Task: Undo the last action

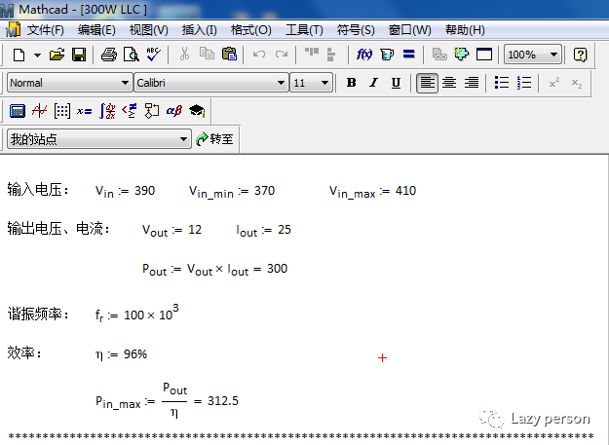Action: tap(259, 54)
